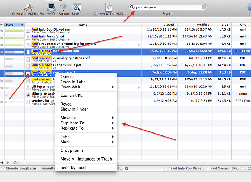
Task: Click the flag column header icon
Action: [x=1, y=25]
